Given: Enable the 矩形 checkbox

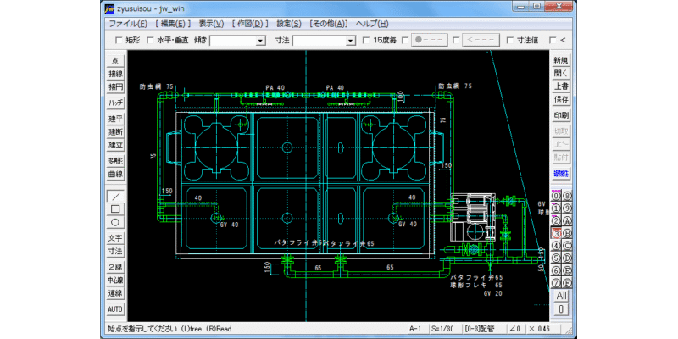Looking at the screenshot, I should tap(119, 40).
